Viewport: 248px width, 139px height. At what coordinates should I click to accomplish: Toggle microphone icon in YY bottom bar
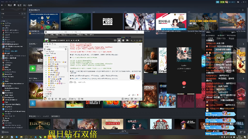(x=52, y=99)
